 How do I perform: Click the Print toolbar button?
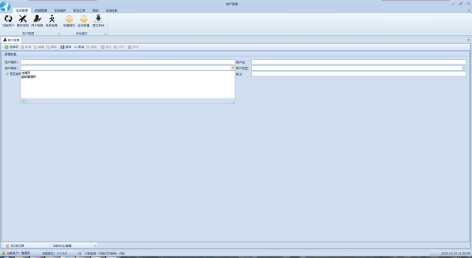click(119, 47)
